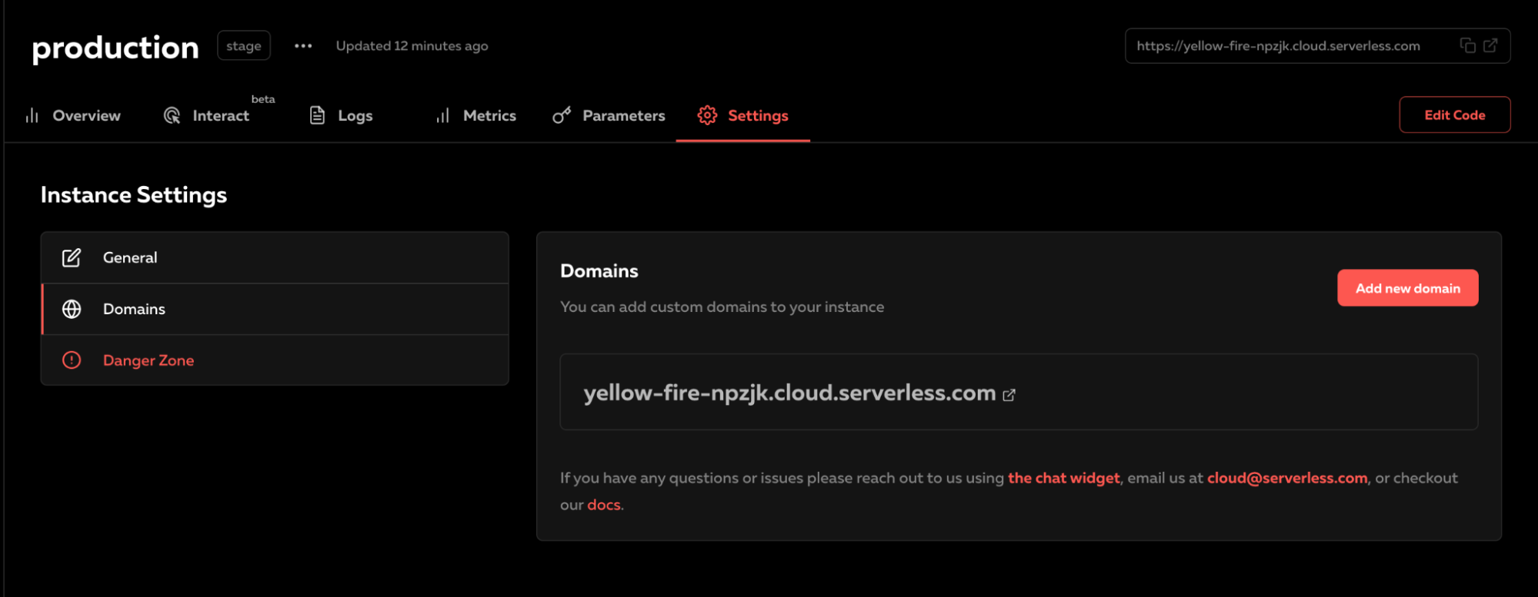The height and width of the screenshot is (597, 1538).
Task: Click the external link icon beside yellow-fire domain
Action: coord(1009,395)
